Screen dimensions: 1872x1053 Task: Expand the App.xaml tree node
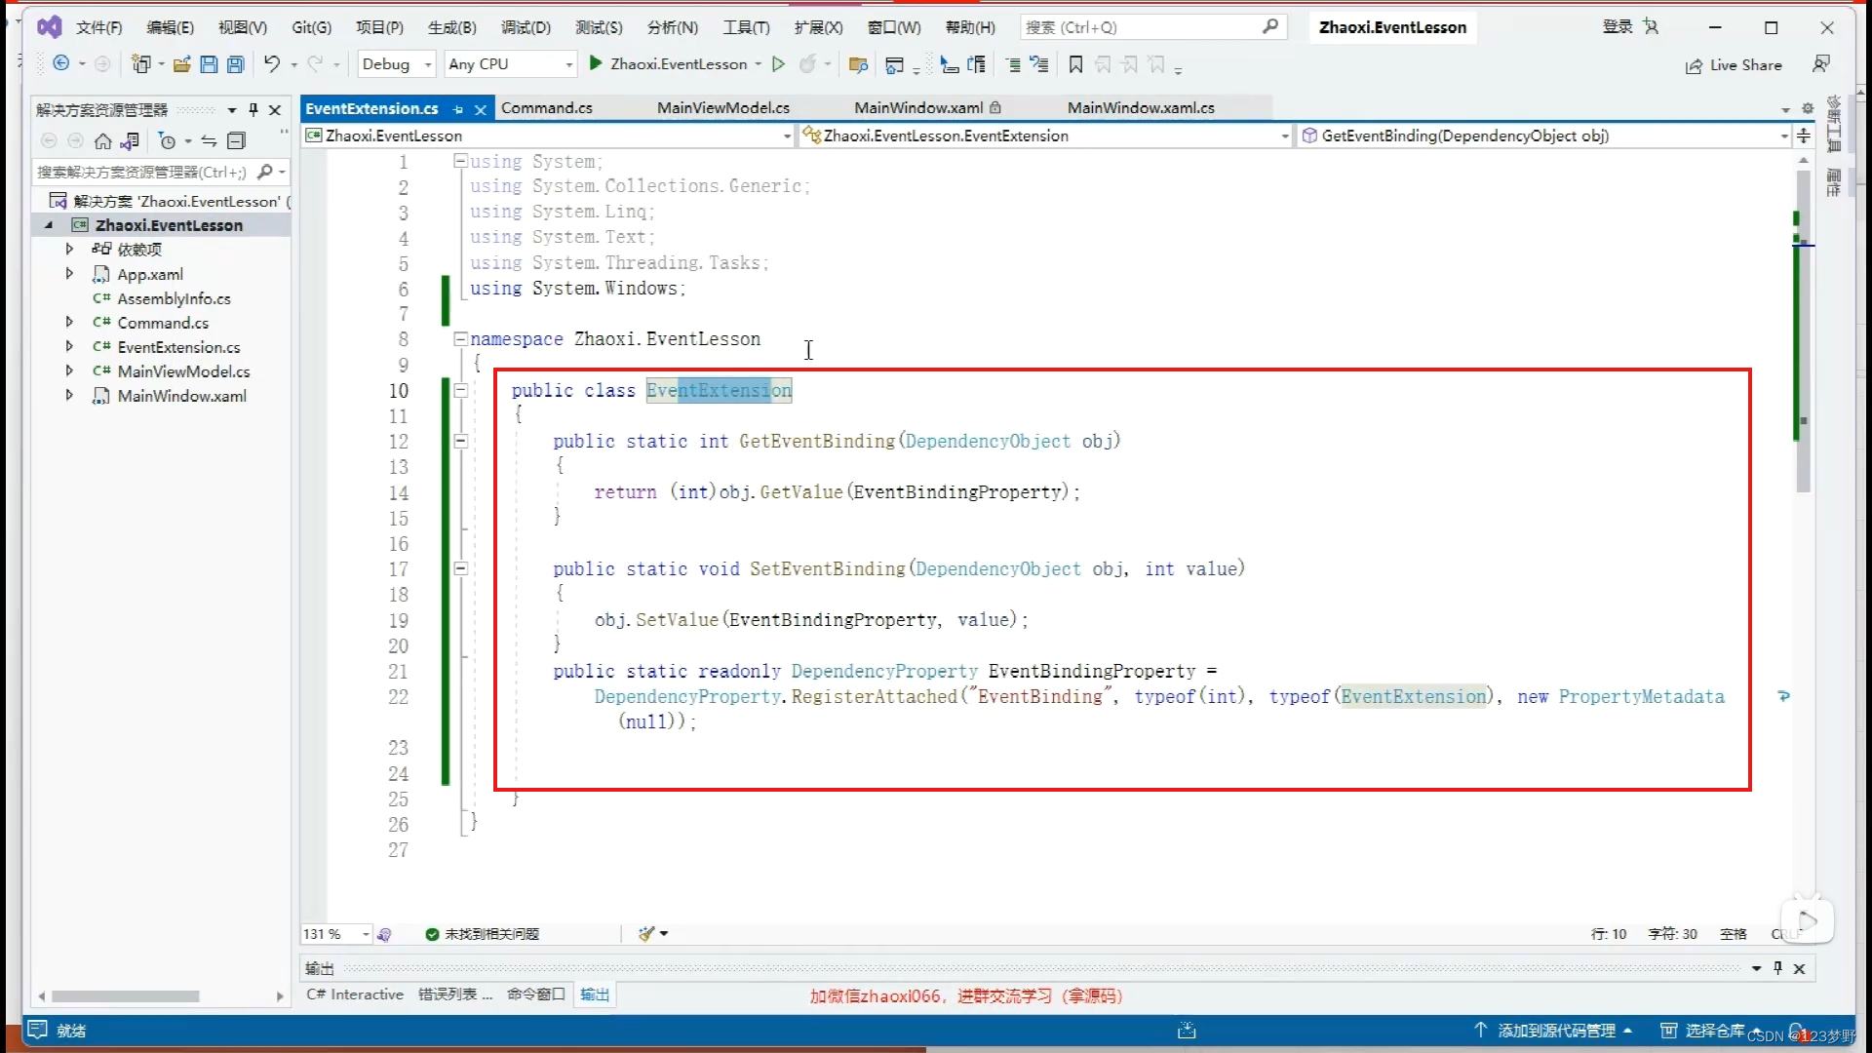[x=69, y=273]
